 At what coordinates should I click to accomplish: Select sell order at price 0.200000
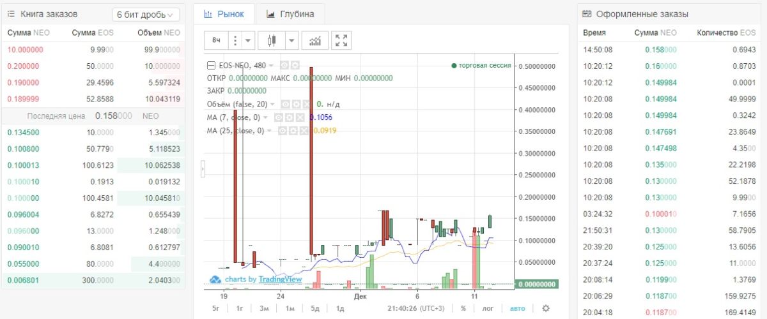93,66
